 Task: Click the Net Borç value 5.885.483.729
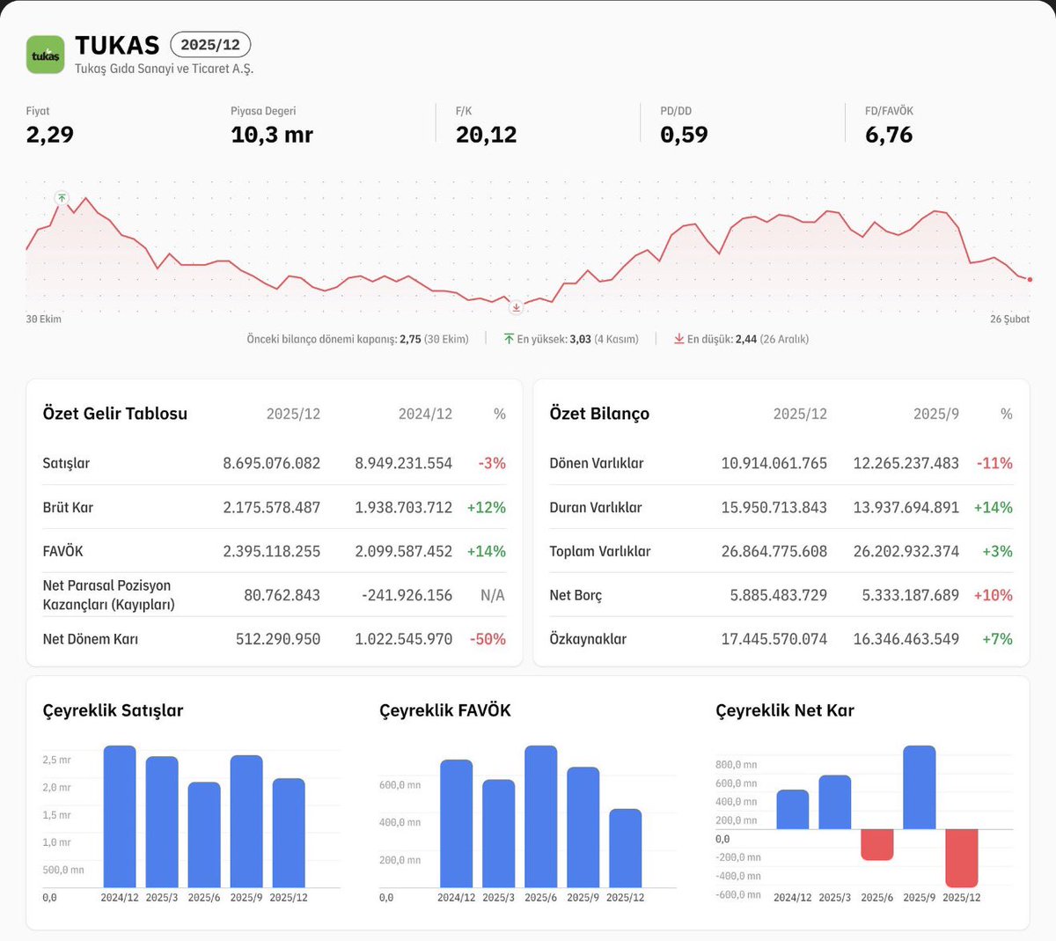pos(779,595)
